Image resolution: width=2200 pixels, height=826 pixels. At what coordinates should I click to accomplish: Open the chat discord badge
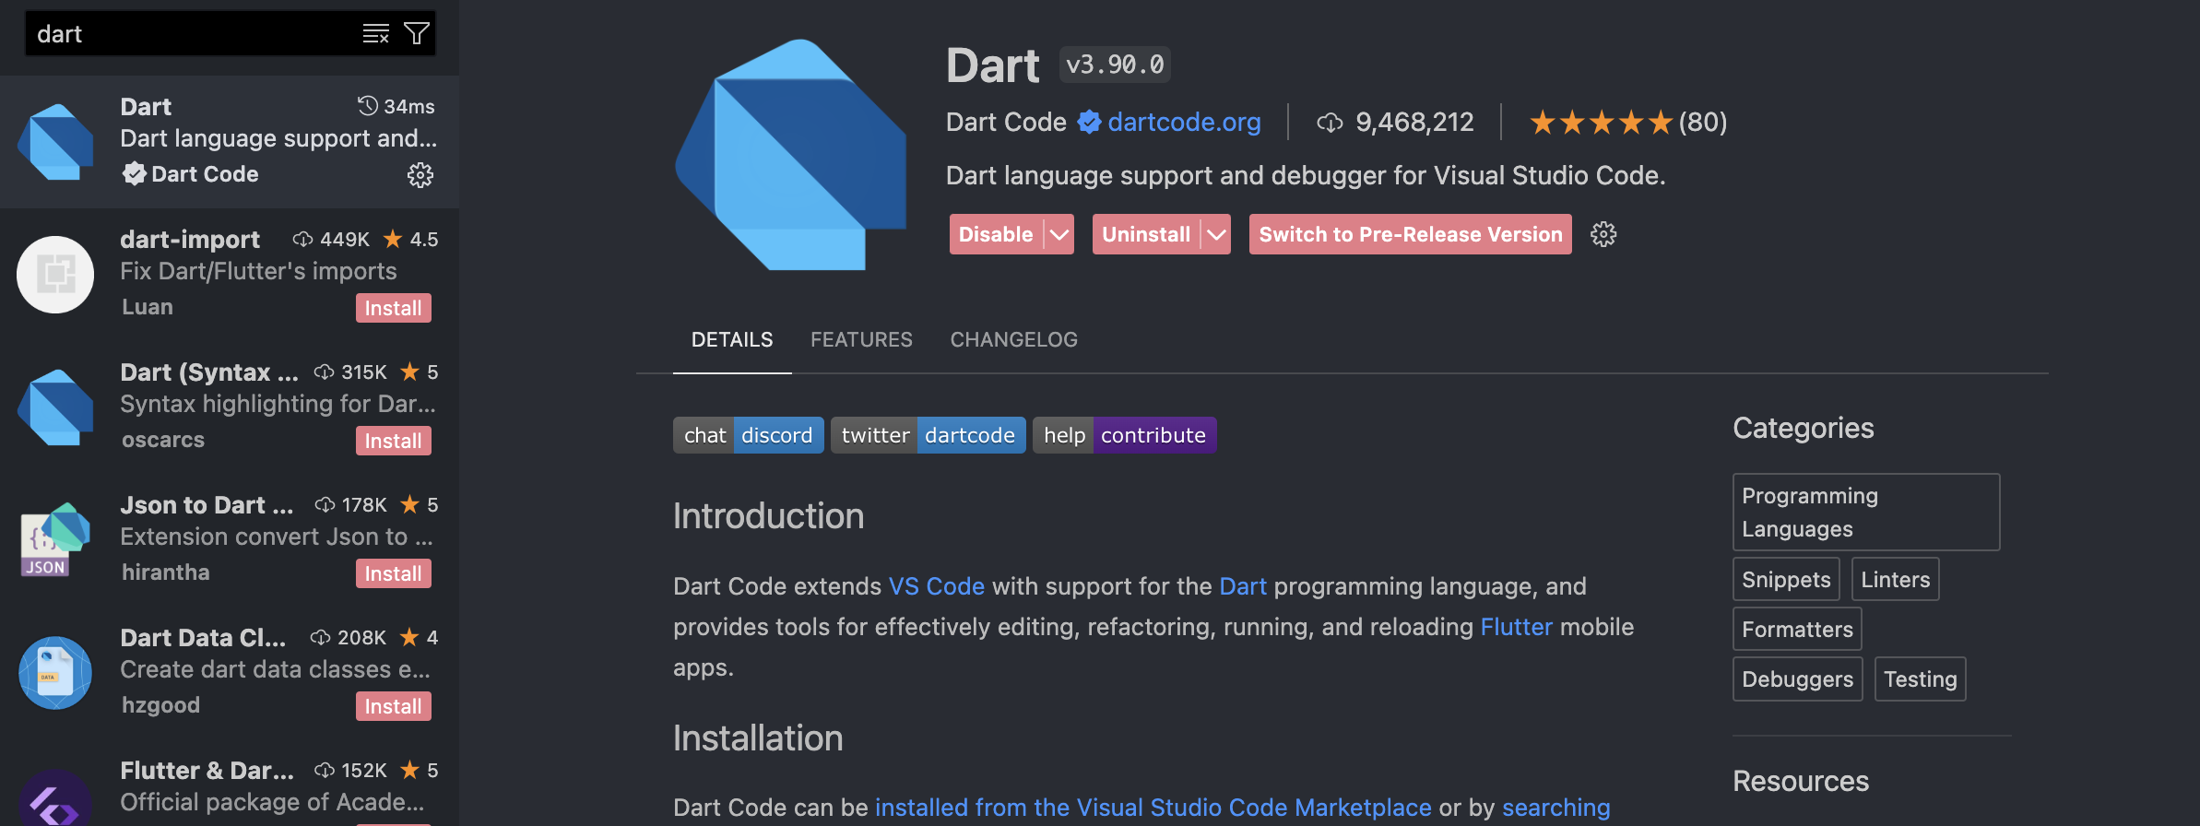point(748,435)
